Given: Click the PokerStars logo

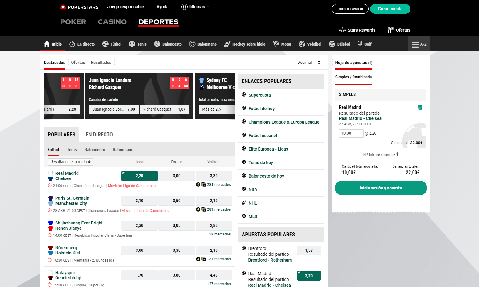Looking at the screenshot, I should pos(79,7).
